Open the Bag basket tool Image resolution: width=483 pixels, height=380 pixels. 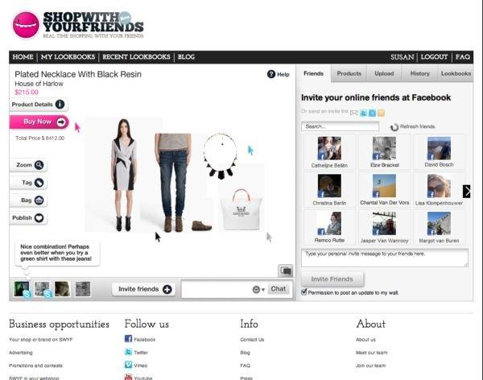click(x=28, y=200)
